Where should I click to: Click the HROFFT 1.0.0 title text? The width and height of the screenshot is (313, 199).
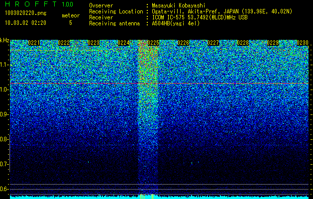coord(39,4)
